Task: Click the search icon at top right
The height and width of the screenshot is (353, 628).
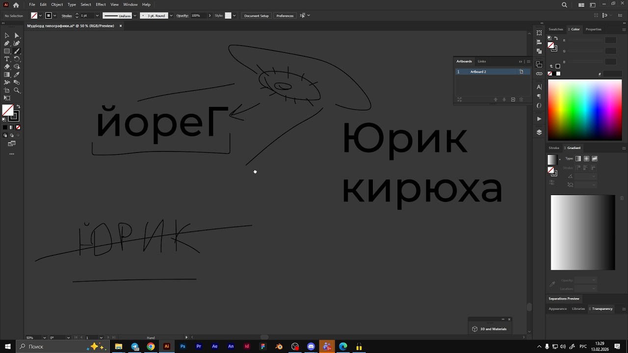Action: (x=564, y=5)
